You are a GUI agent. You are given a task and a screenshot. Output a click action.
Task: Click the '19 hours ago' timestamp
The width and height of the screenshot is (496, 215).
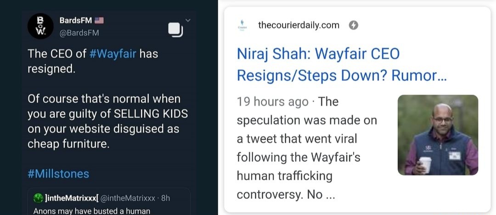tap(272, 101)
